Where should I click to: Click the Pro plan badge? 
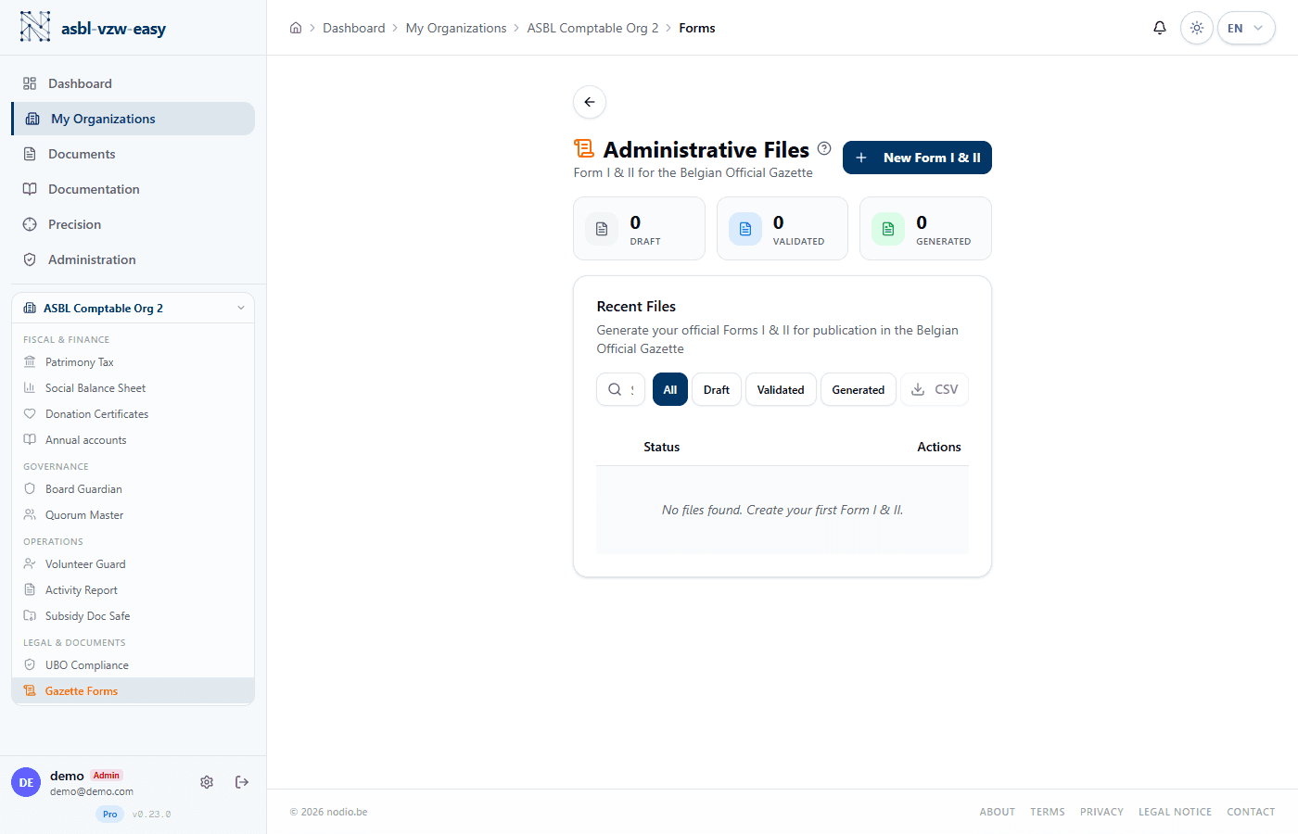[x=110, y=815]
